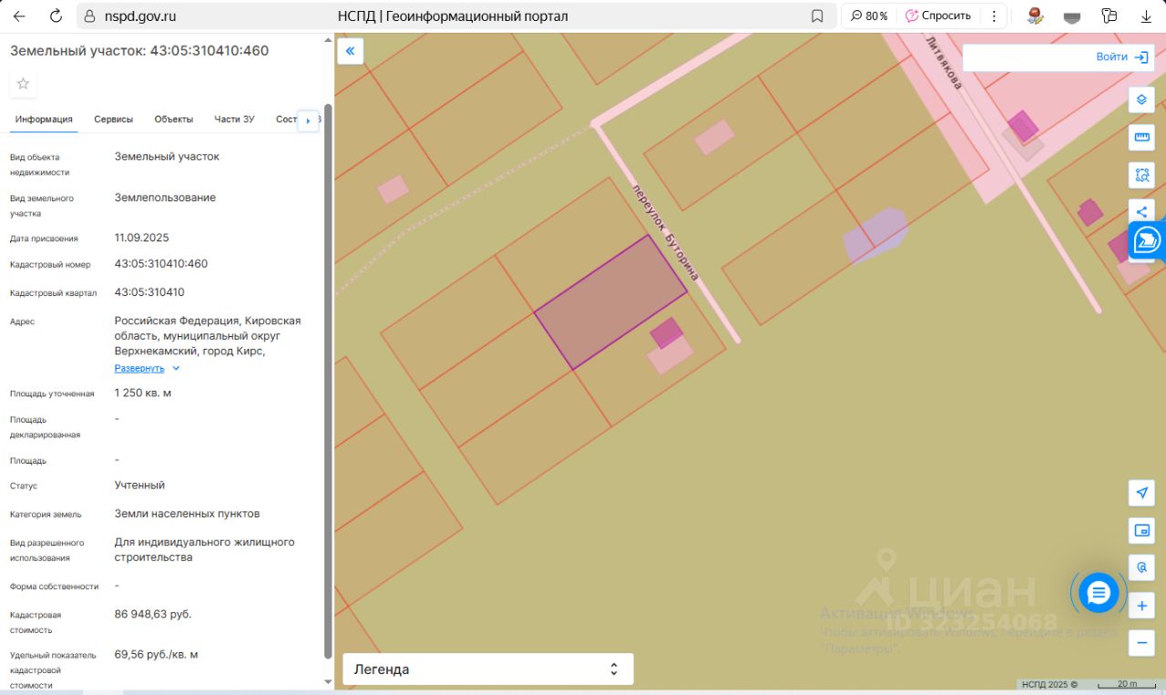Open the round blue chat support button
This screenshot has width=1166, height=695.
(1099, 594)
